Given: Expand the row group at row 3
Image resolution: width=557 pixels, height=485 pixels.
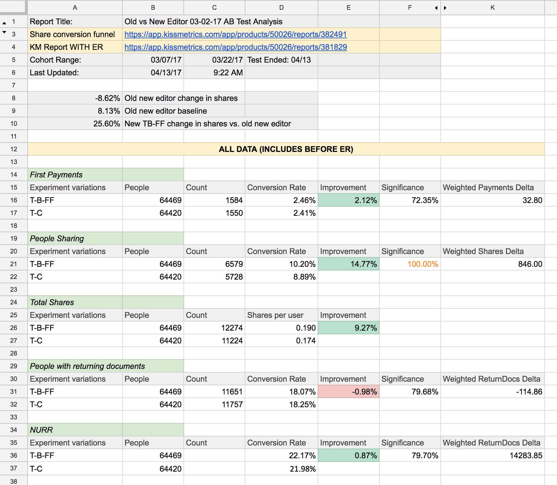Looking at the screenshot, I should [x=4, y=32].
